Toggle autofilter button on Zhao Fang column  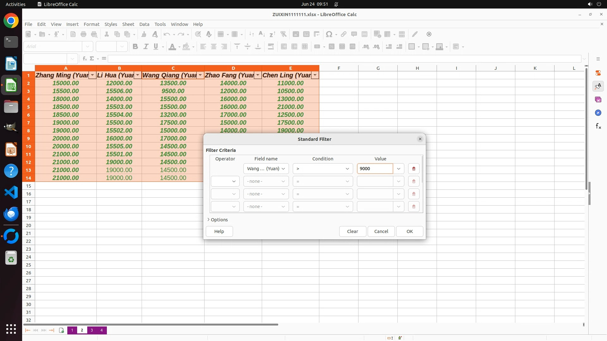pos(258,75)
